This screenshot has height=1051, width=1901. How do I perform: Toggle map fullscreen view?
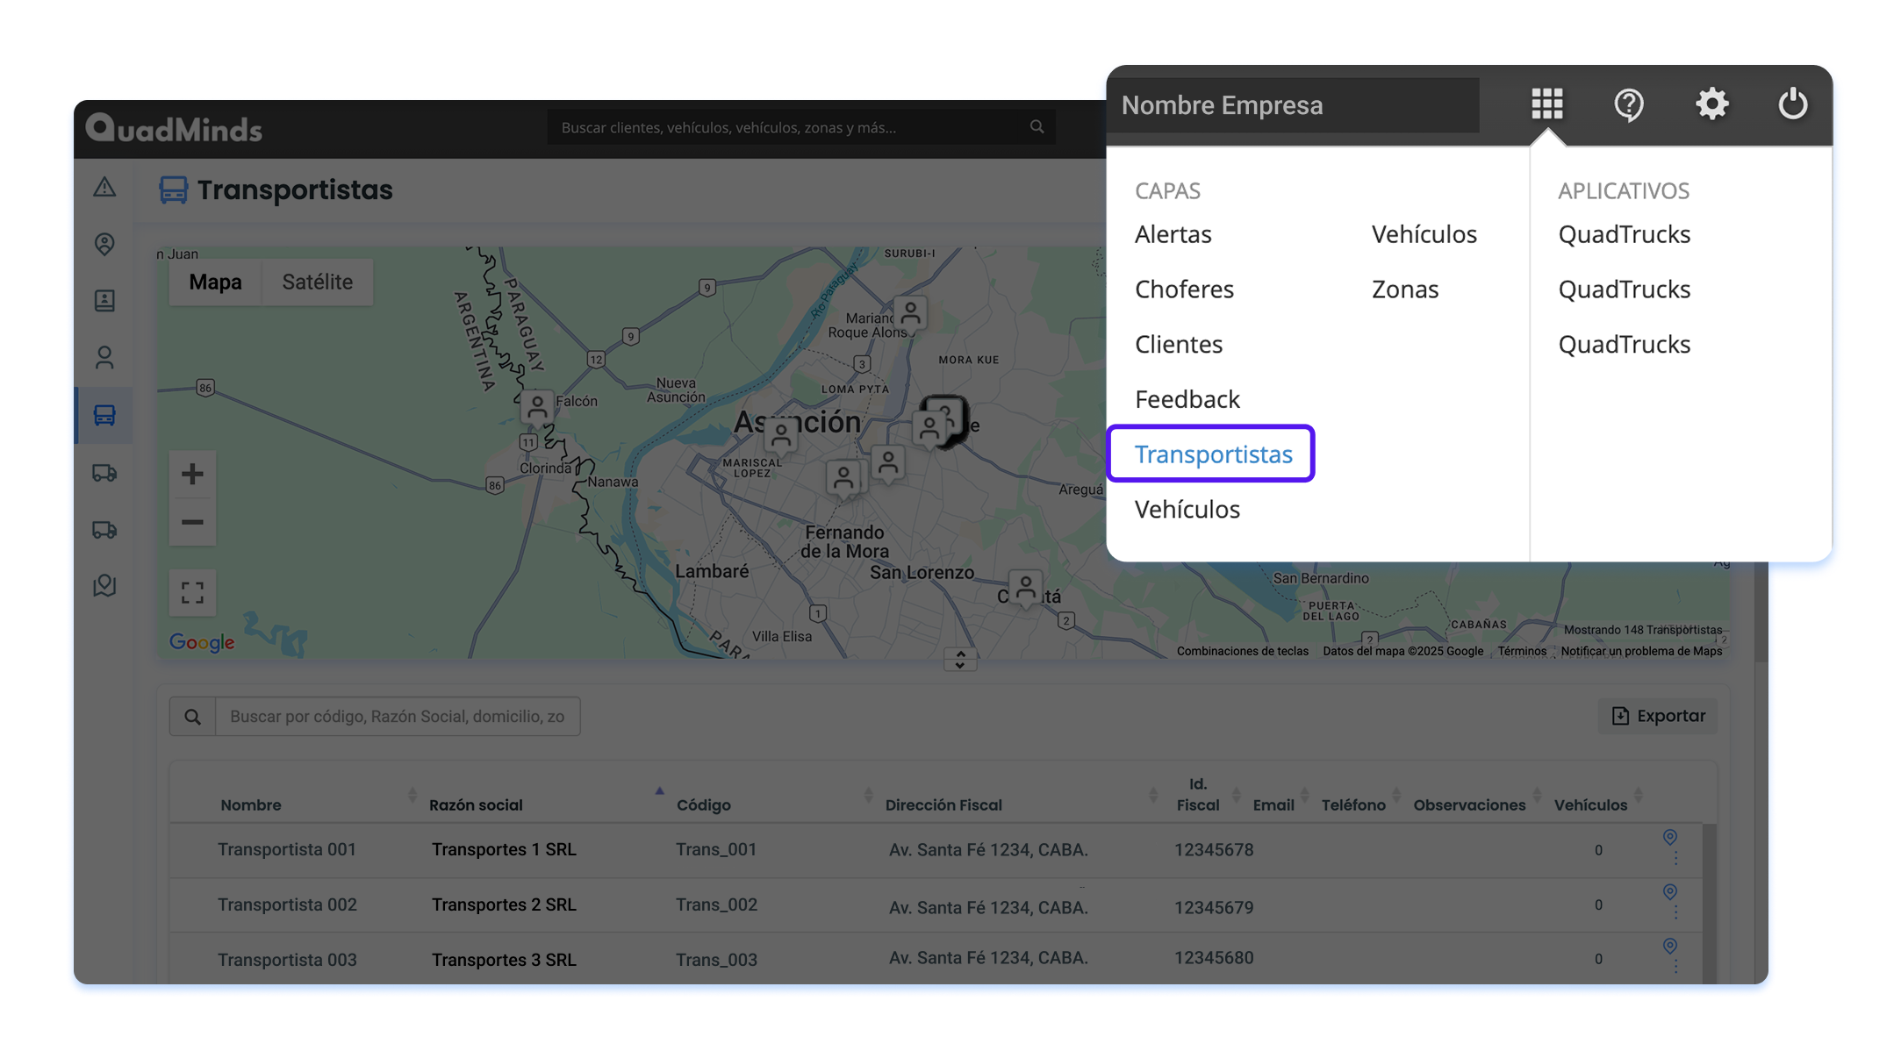click(x=192, y=593)
